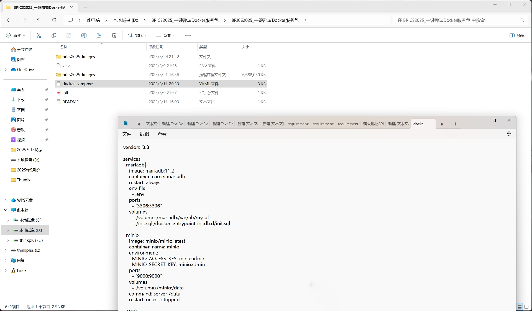Open the sort dropdown in toolbar
This screenshot has width=532, height=311.
(x=137, y=35)
